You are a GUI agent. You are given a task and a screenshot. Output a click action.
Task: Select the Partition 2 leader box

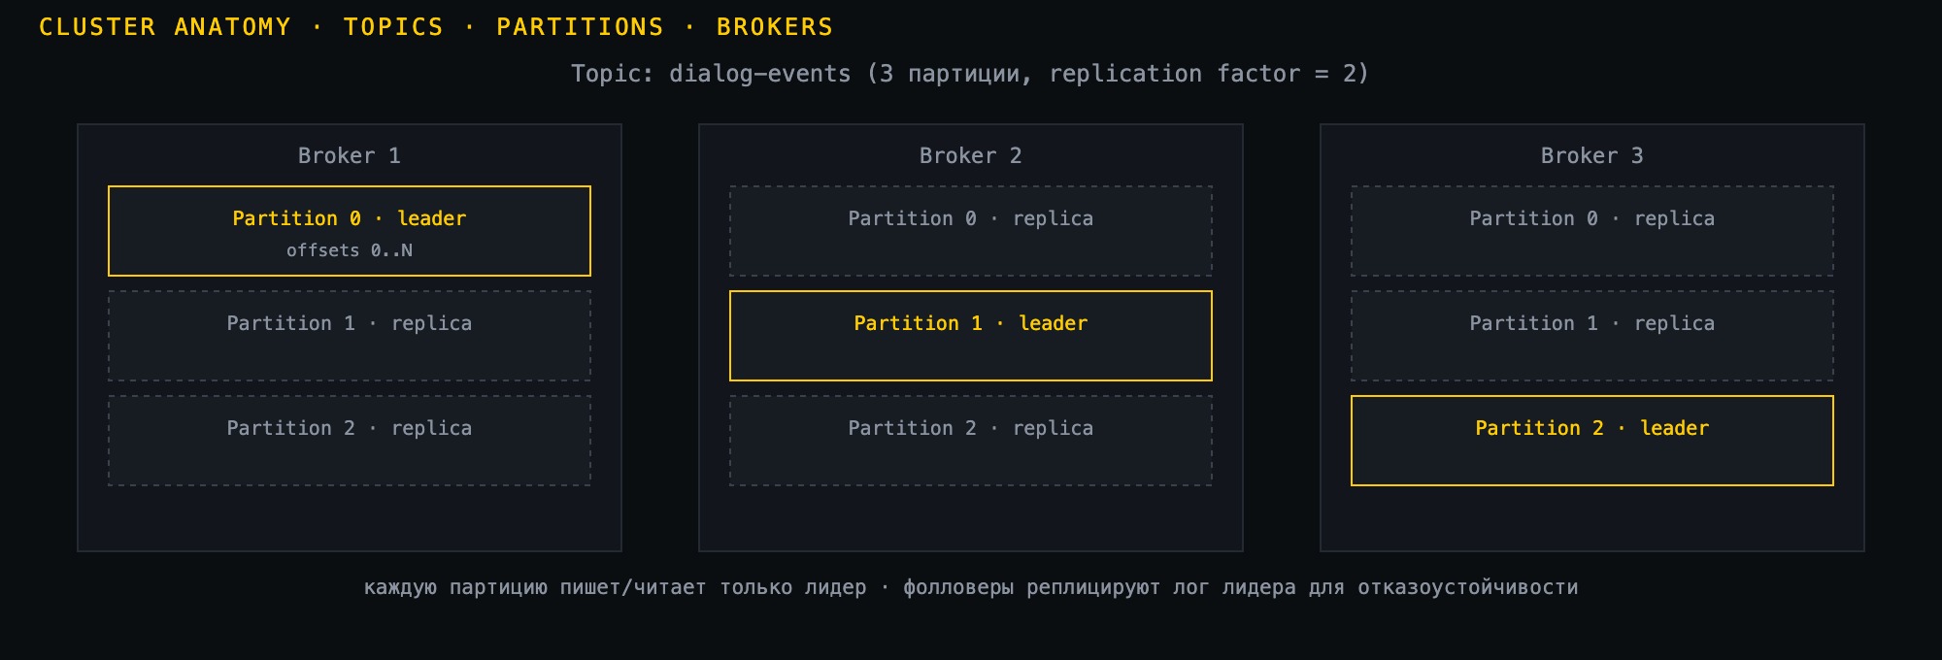click(x=1592, y=441)
